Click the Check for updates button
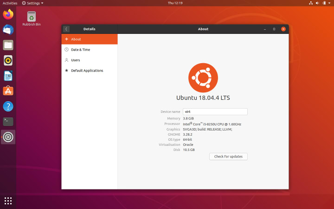The width and height of the screenshot is (334, 209). (228, 157)
